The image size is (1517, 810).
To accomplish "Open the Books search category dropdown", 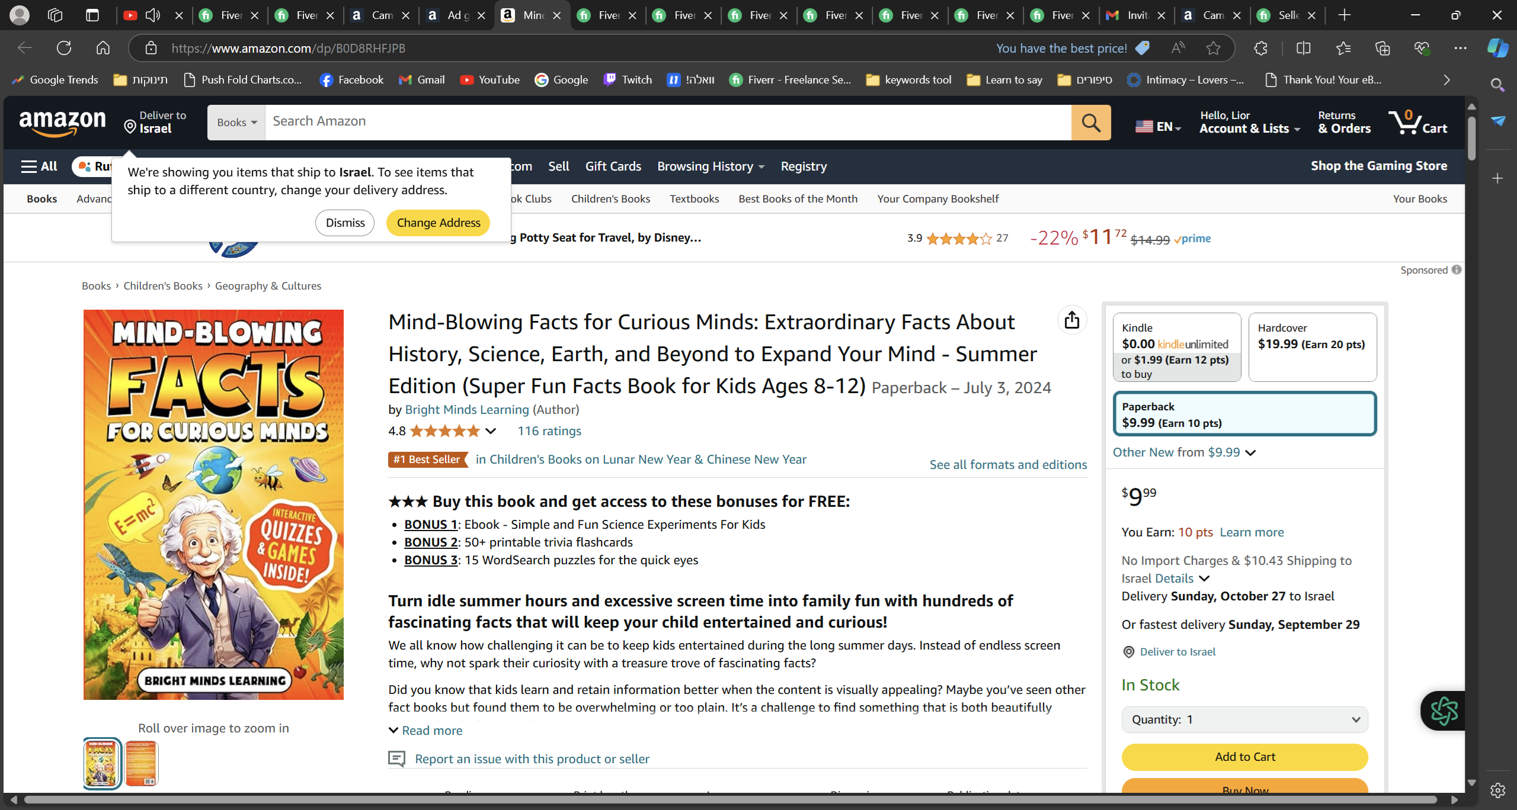I will click(x=236, y=123).
